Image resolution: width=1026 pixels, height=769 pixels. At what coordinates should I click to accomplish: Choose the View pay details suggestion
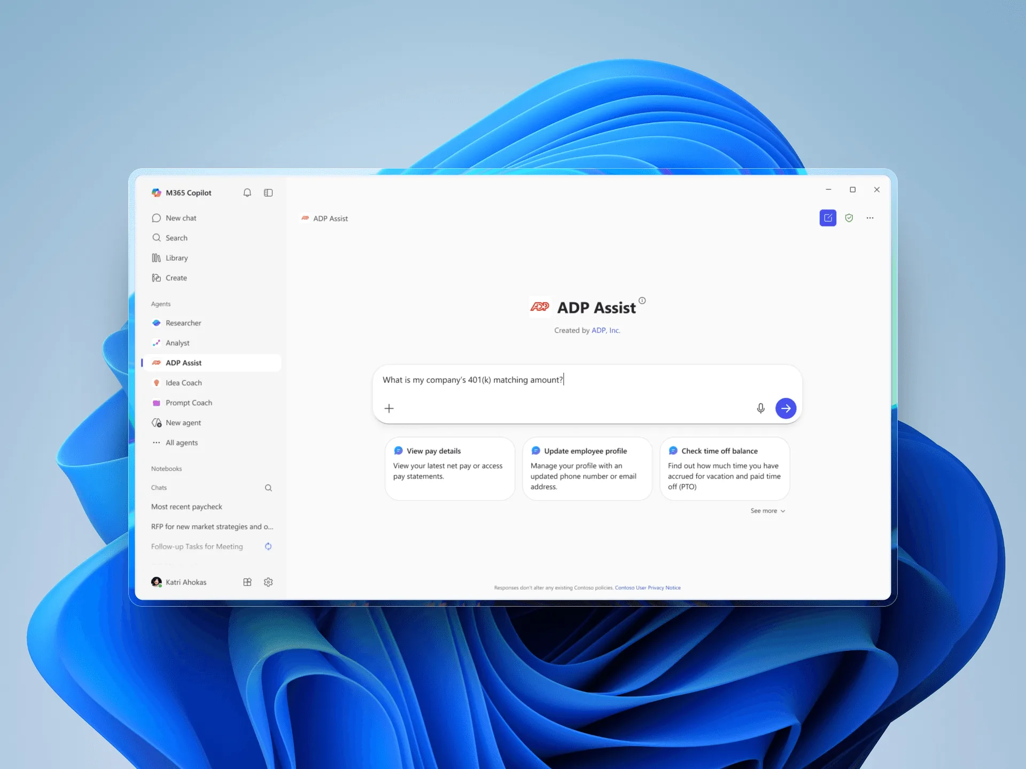pyautogui.click(x=450, y=469)
